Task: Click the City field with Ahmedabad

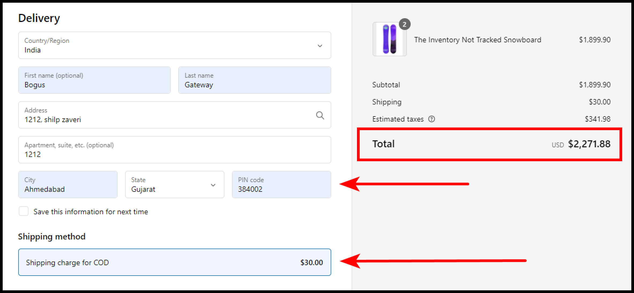Action: click(68, 185)
